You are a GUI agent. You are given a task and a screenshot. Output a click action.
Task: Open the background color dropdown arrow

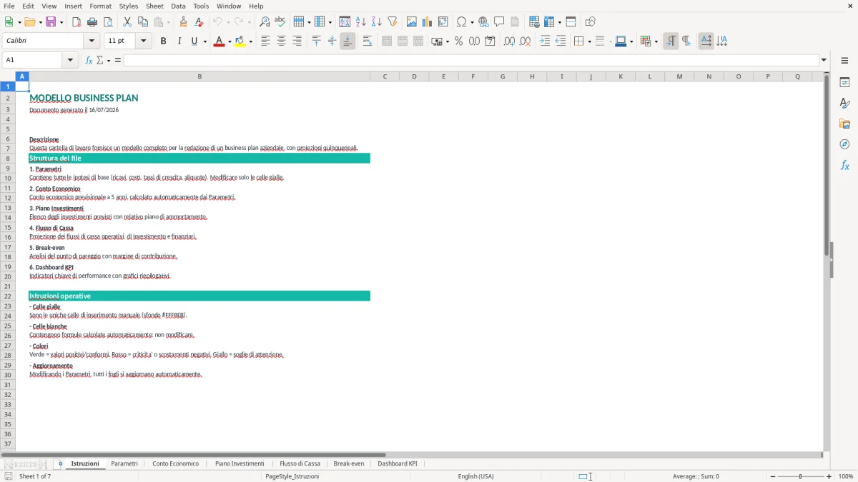pos(250,41)
